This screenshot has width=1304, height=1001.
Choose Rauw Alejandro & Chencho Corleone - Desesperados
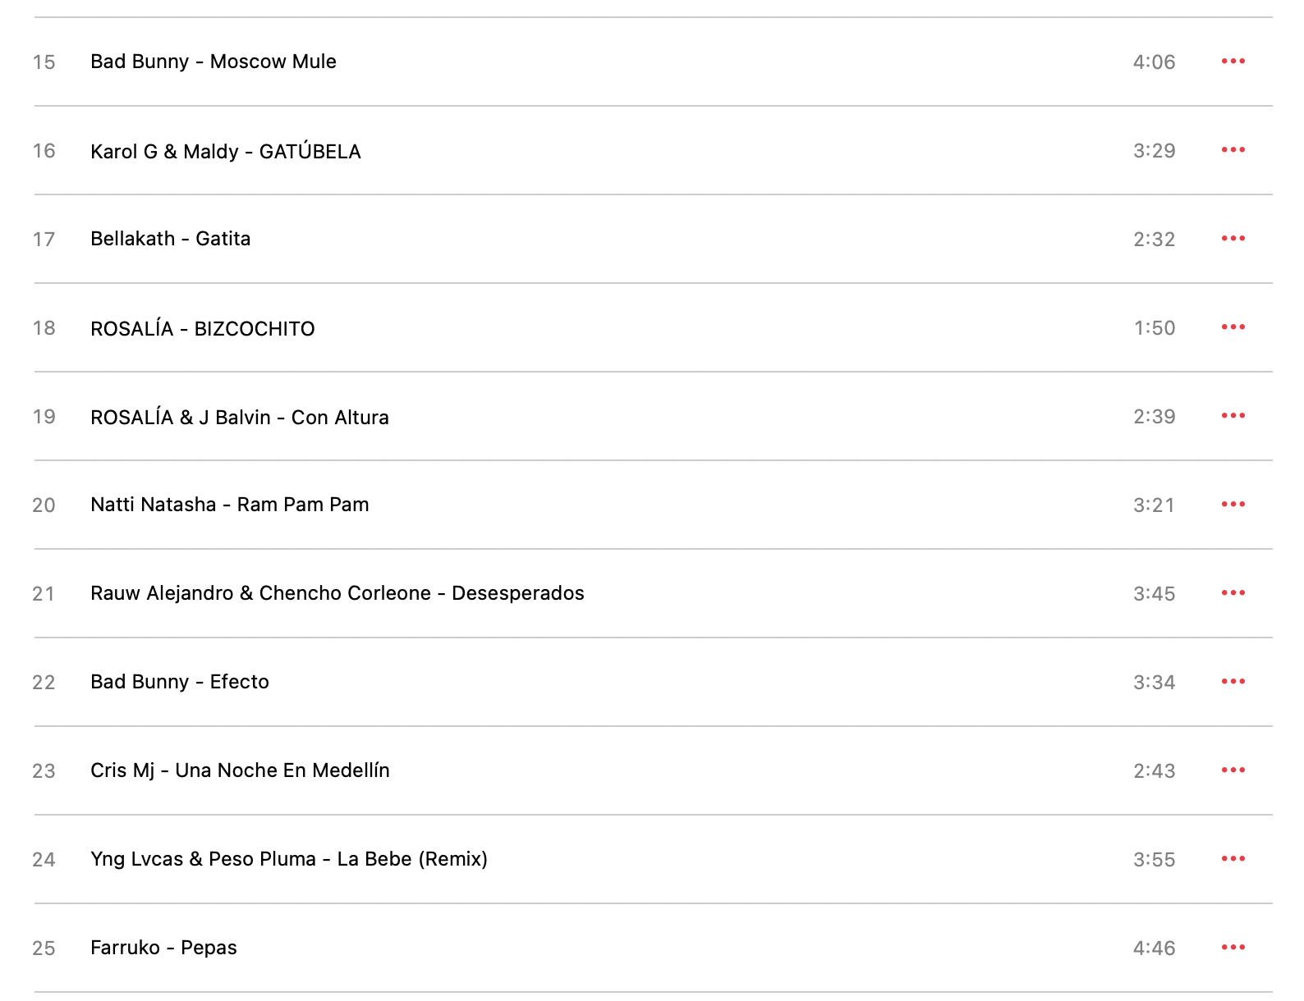653,593
